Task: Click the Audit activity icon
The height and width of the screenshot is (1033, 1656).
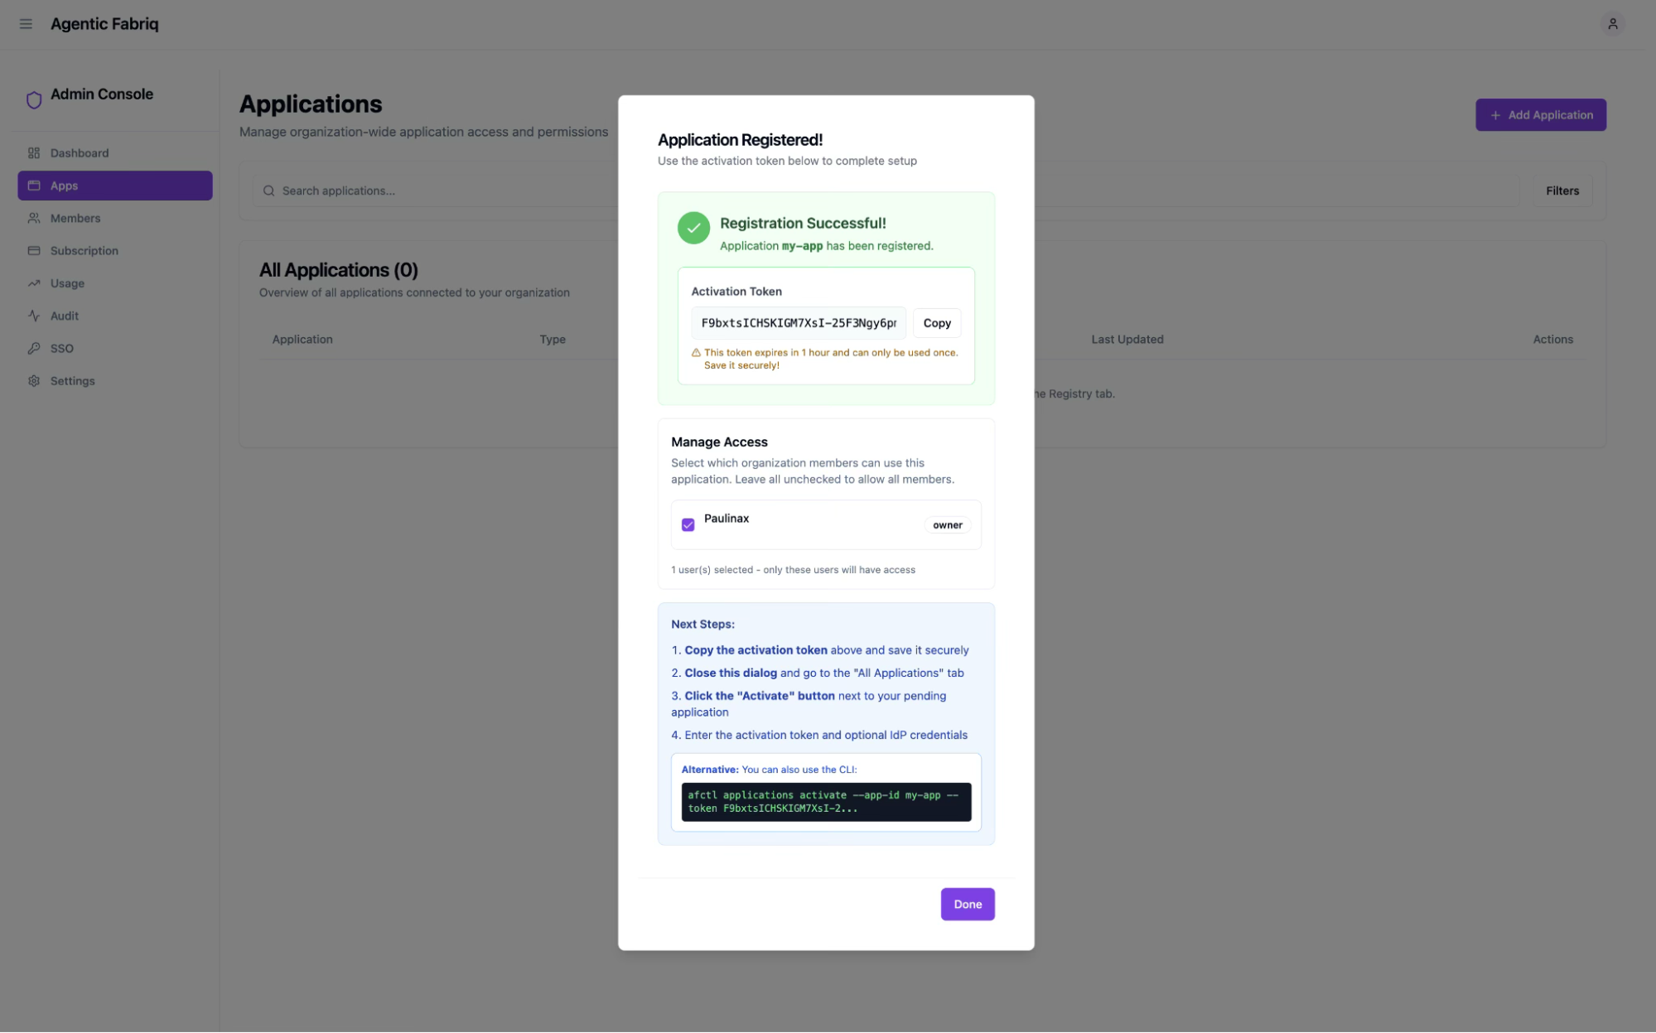Action: 34,316
